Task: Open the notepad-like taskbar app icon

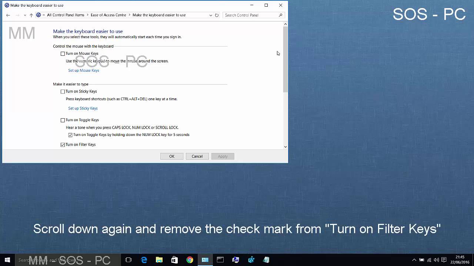Action: pyautogui.click(x=266, y=260)
